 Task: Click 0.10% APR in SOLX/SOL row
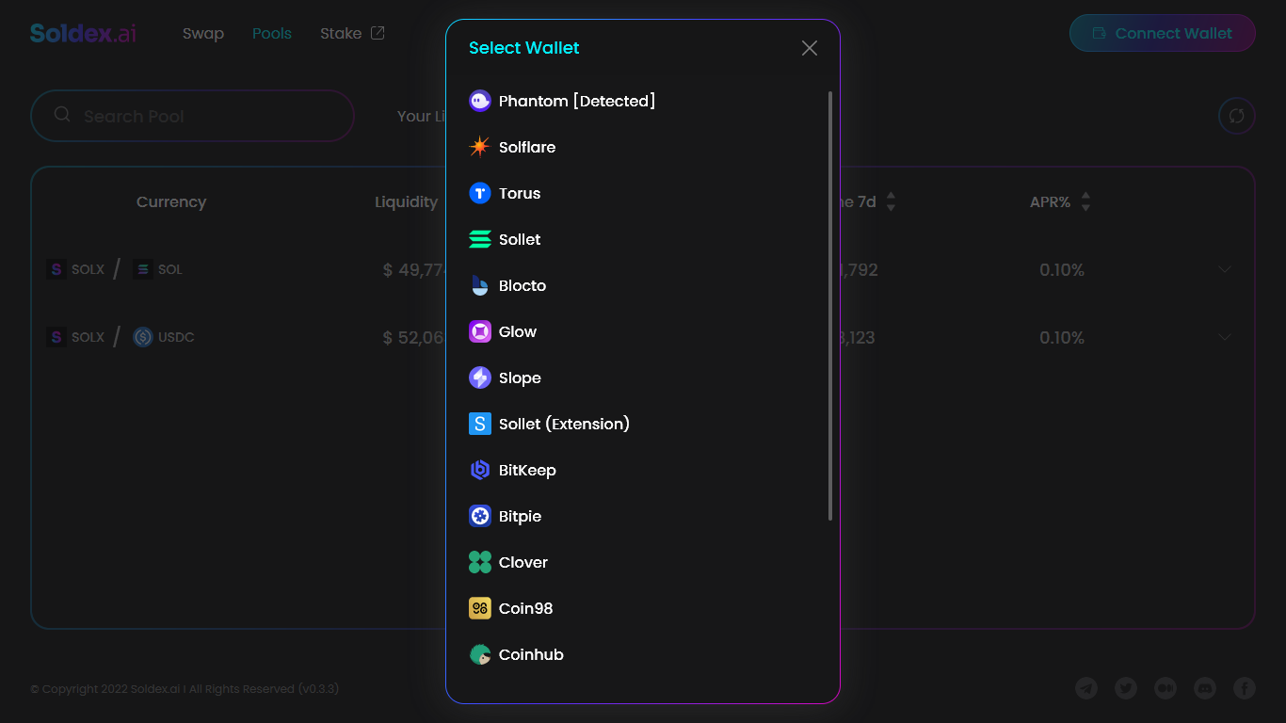[x=1062, y=270]
